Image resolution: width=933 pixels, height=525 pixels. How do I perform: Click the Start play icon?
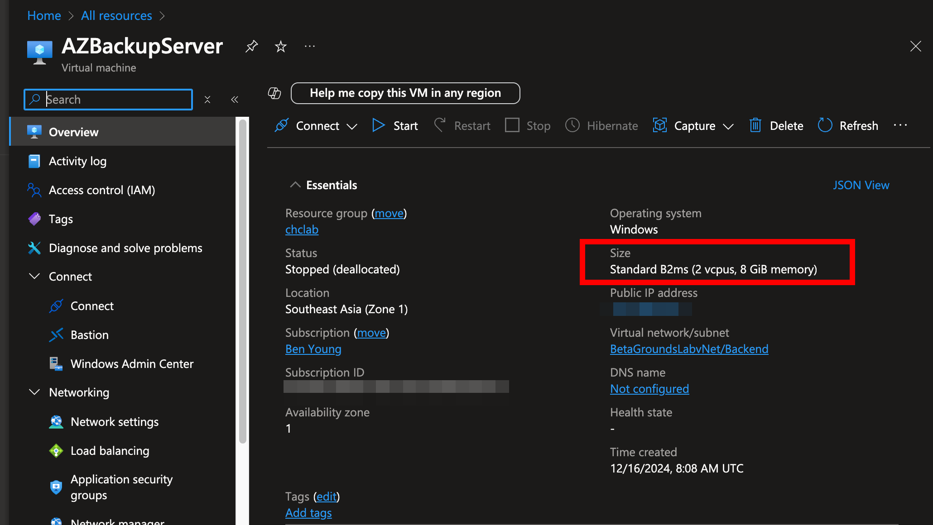[378, 125]
